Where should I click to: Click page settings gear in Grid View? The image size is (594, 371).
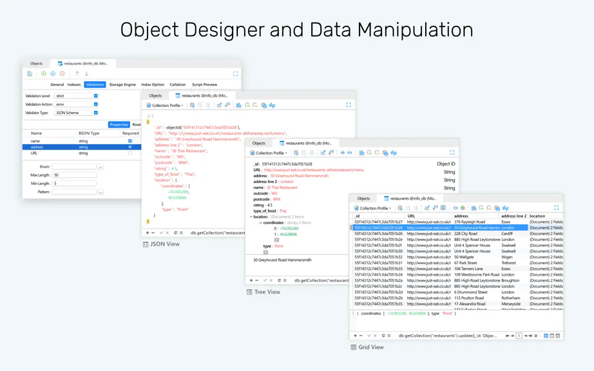tap(535, 336)
